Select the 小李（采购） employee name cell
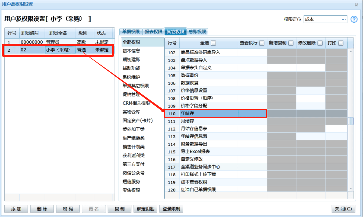Viewport: 363px width, 217px height. [60, 50]
